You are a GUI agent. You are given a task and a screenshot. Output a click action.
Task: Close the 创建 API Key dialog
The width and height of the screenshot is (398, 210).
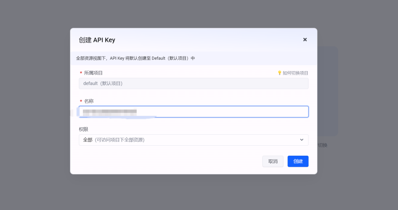tap(305, 40)
